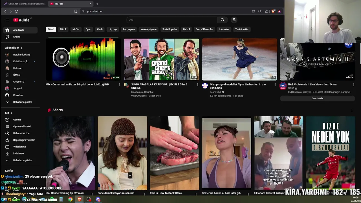Open Videolarınız in the sidebar
The image size is (361, 203).
21,147
